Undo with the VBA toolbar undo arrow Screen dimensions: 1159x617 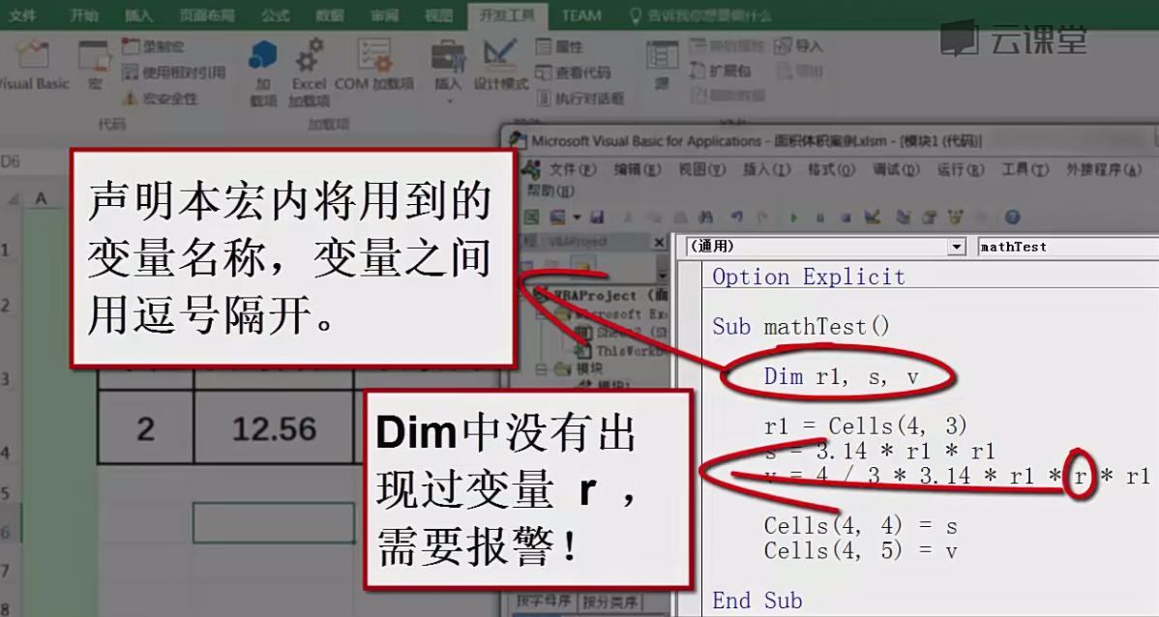point(737,218)
